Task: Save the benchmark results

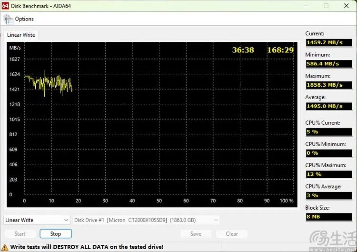Action: click(196, 233)
